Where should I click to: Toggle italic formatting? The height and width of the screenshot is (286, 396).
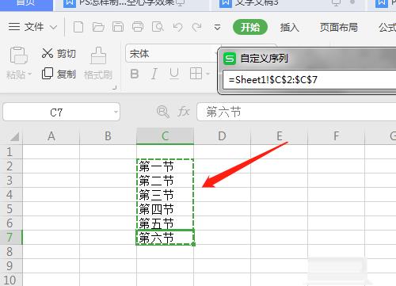pyautogui.click(x=154, y=74)
